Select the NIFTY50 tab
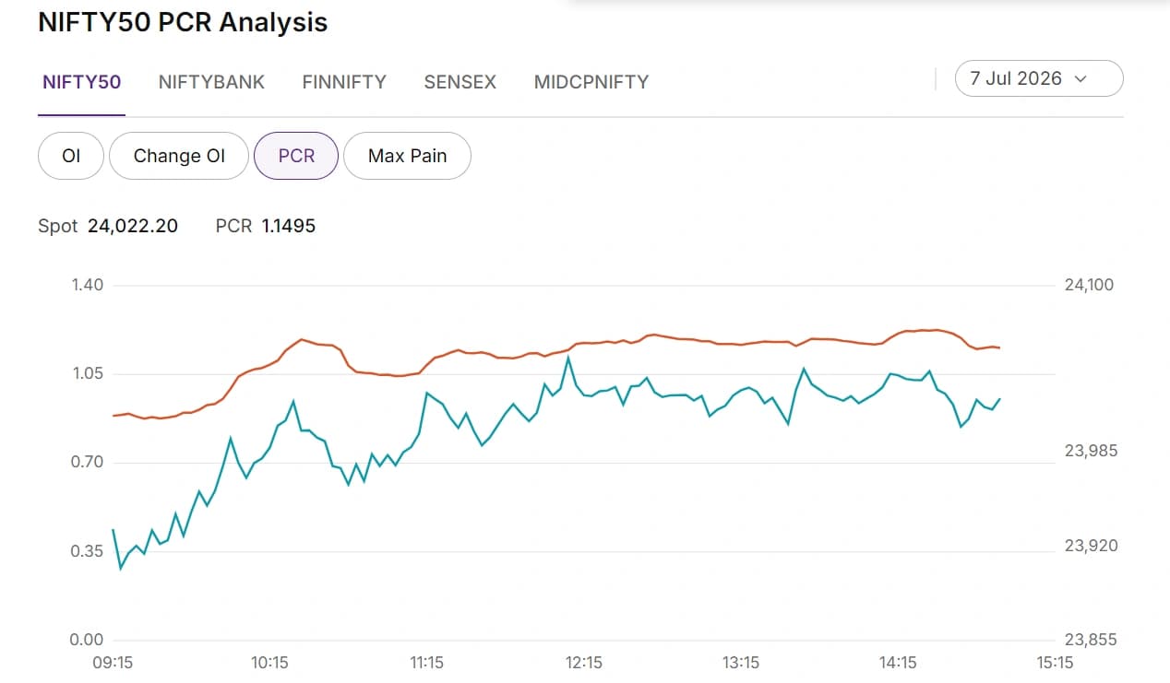 [81, 82]
